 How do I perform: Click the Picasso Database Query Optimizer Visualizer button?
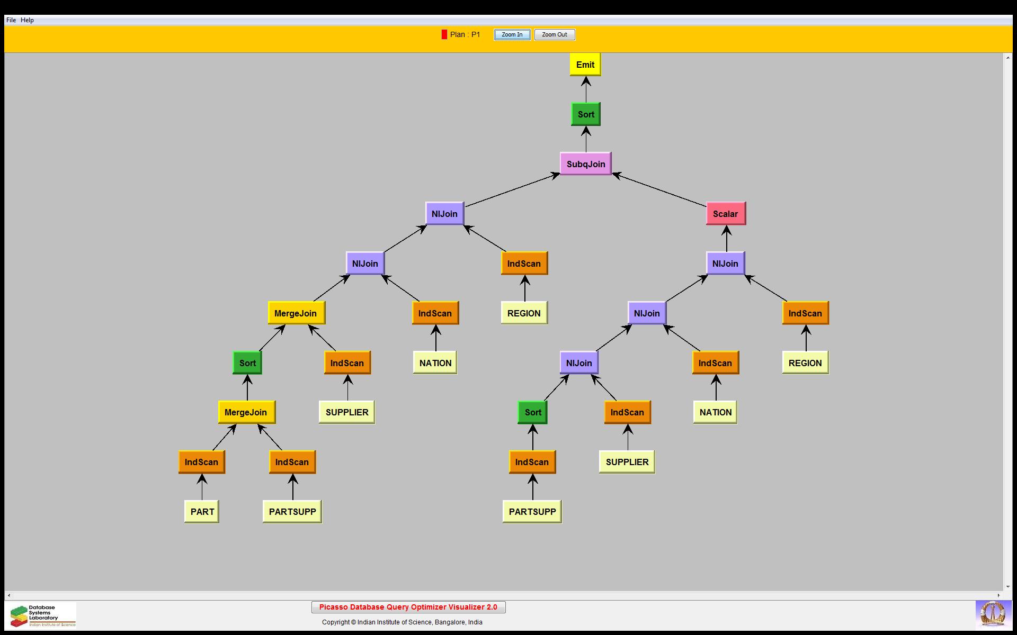click(x=408, y=607)
